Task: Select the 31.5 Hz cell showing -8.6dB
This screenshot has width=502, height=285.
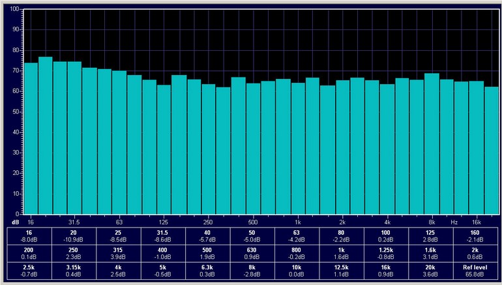Action: click(x=163, y=236)
